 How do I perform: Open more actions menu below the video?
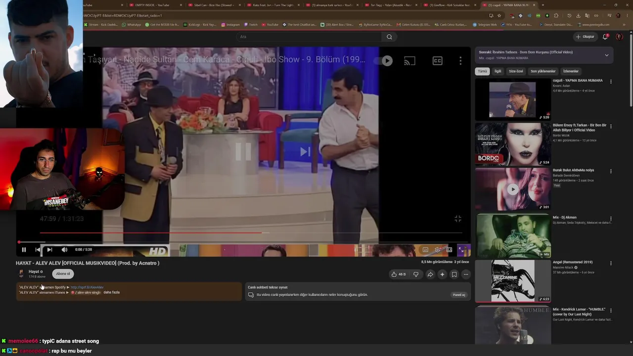click(x=466, y=274)
